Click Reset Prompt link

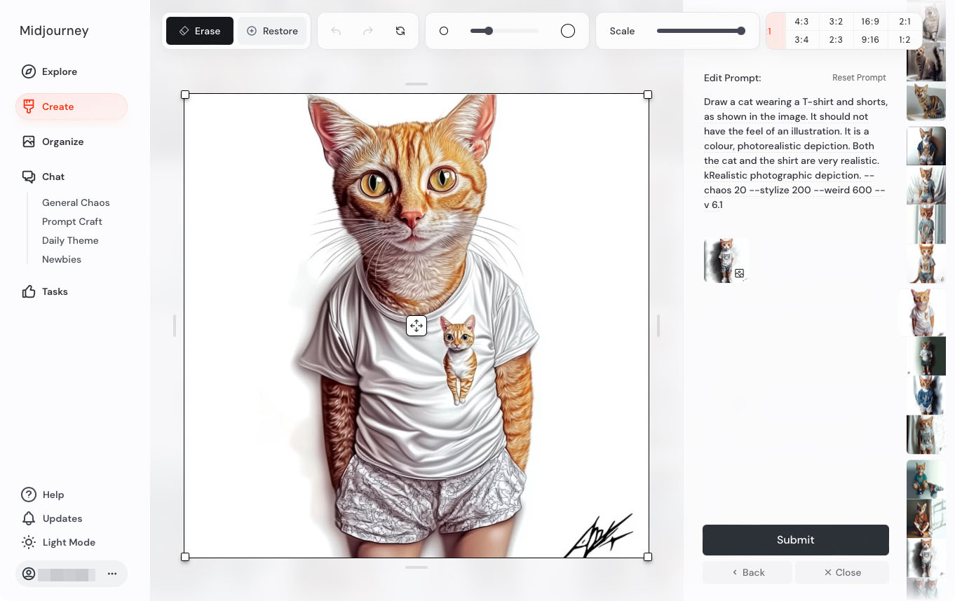[859, 78]
